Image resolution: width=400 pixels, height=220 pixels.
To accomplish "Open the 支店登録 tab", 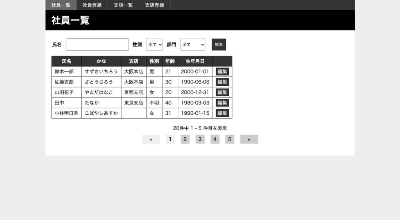I will click(x=155, y=5).
